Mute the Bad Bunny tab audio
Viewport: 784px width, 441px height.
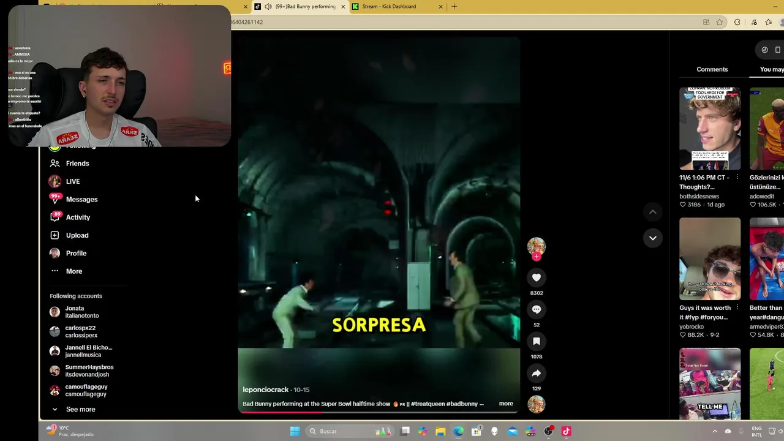[x=268, y=7]
